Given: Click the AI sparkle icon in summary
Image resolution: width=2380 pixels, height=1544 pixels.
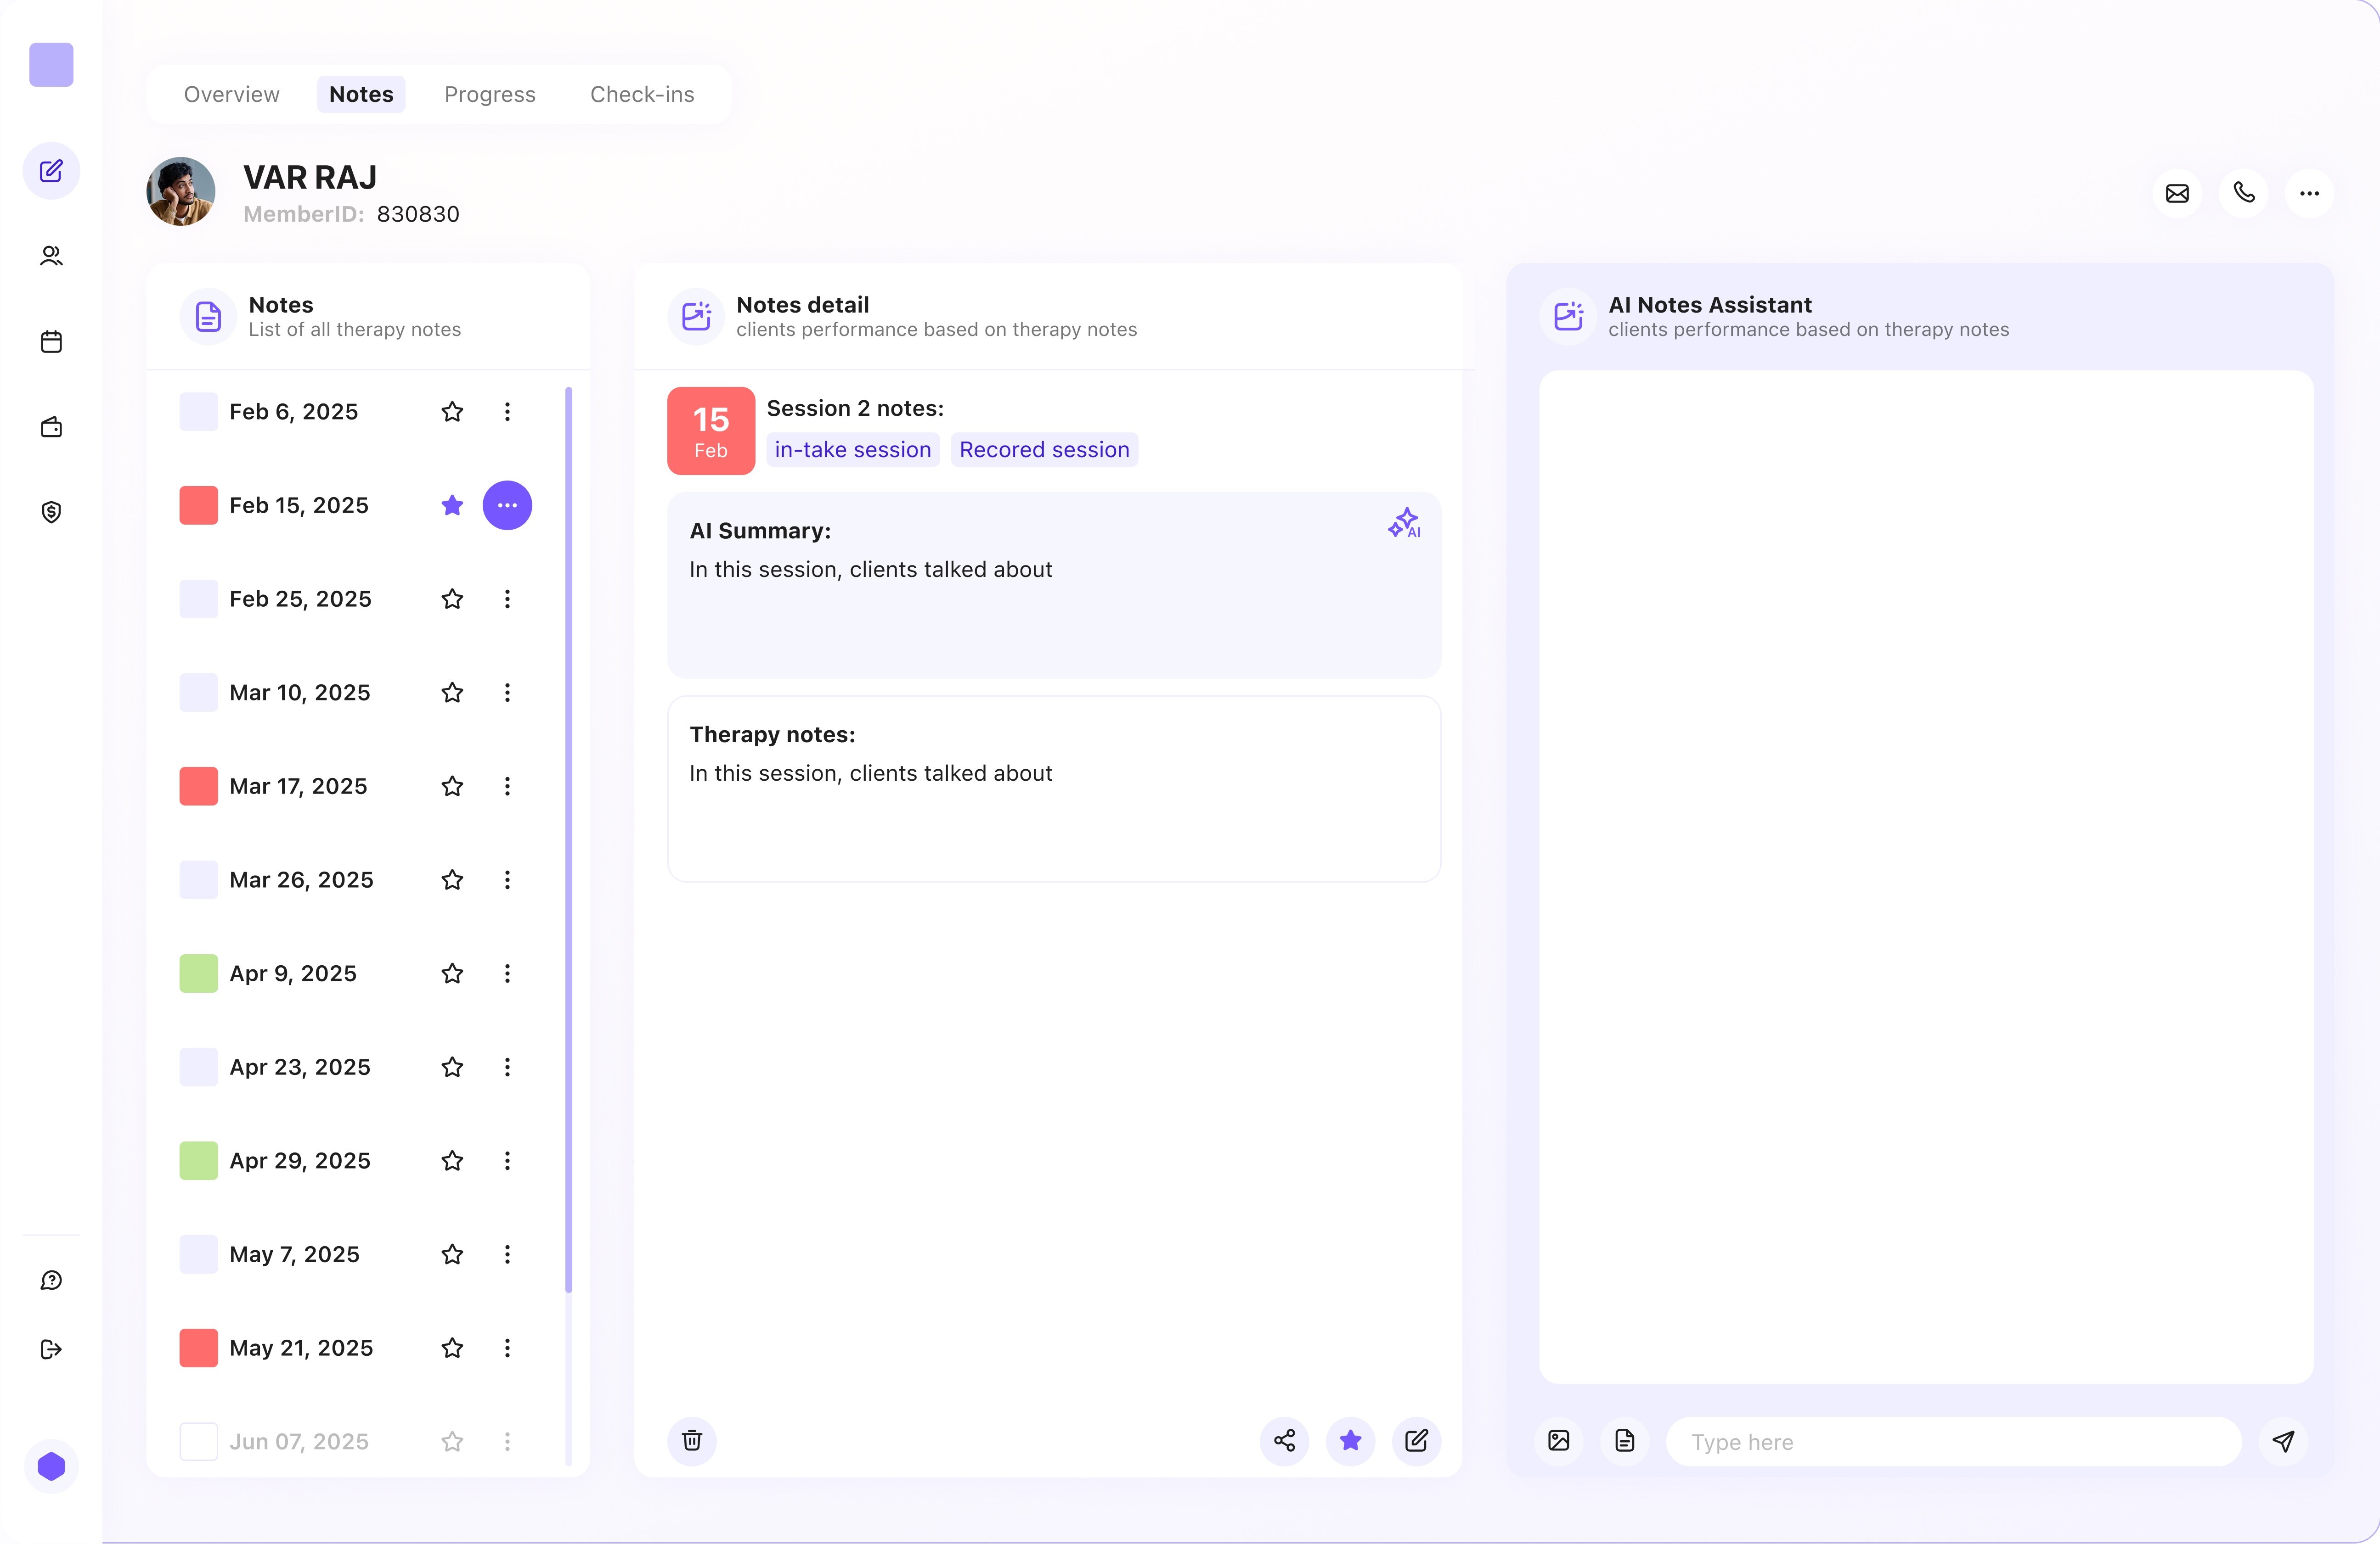Looking at the screenshot, I should 1404,523.
